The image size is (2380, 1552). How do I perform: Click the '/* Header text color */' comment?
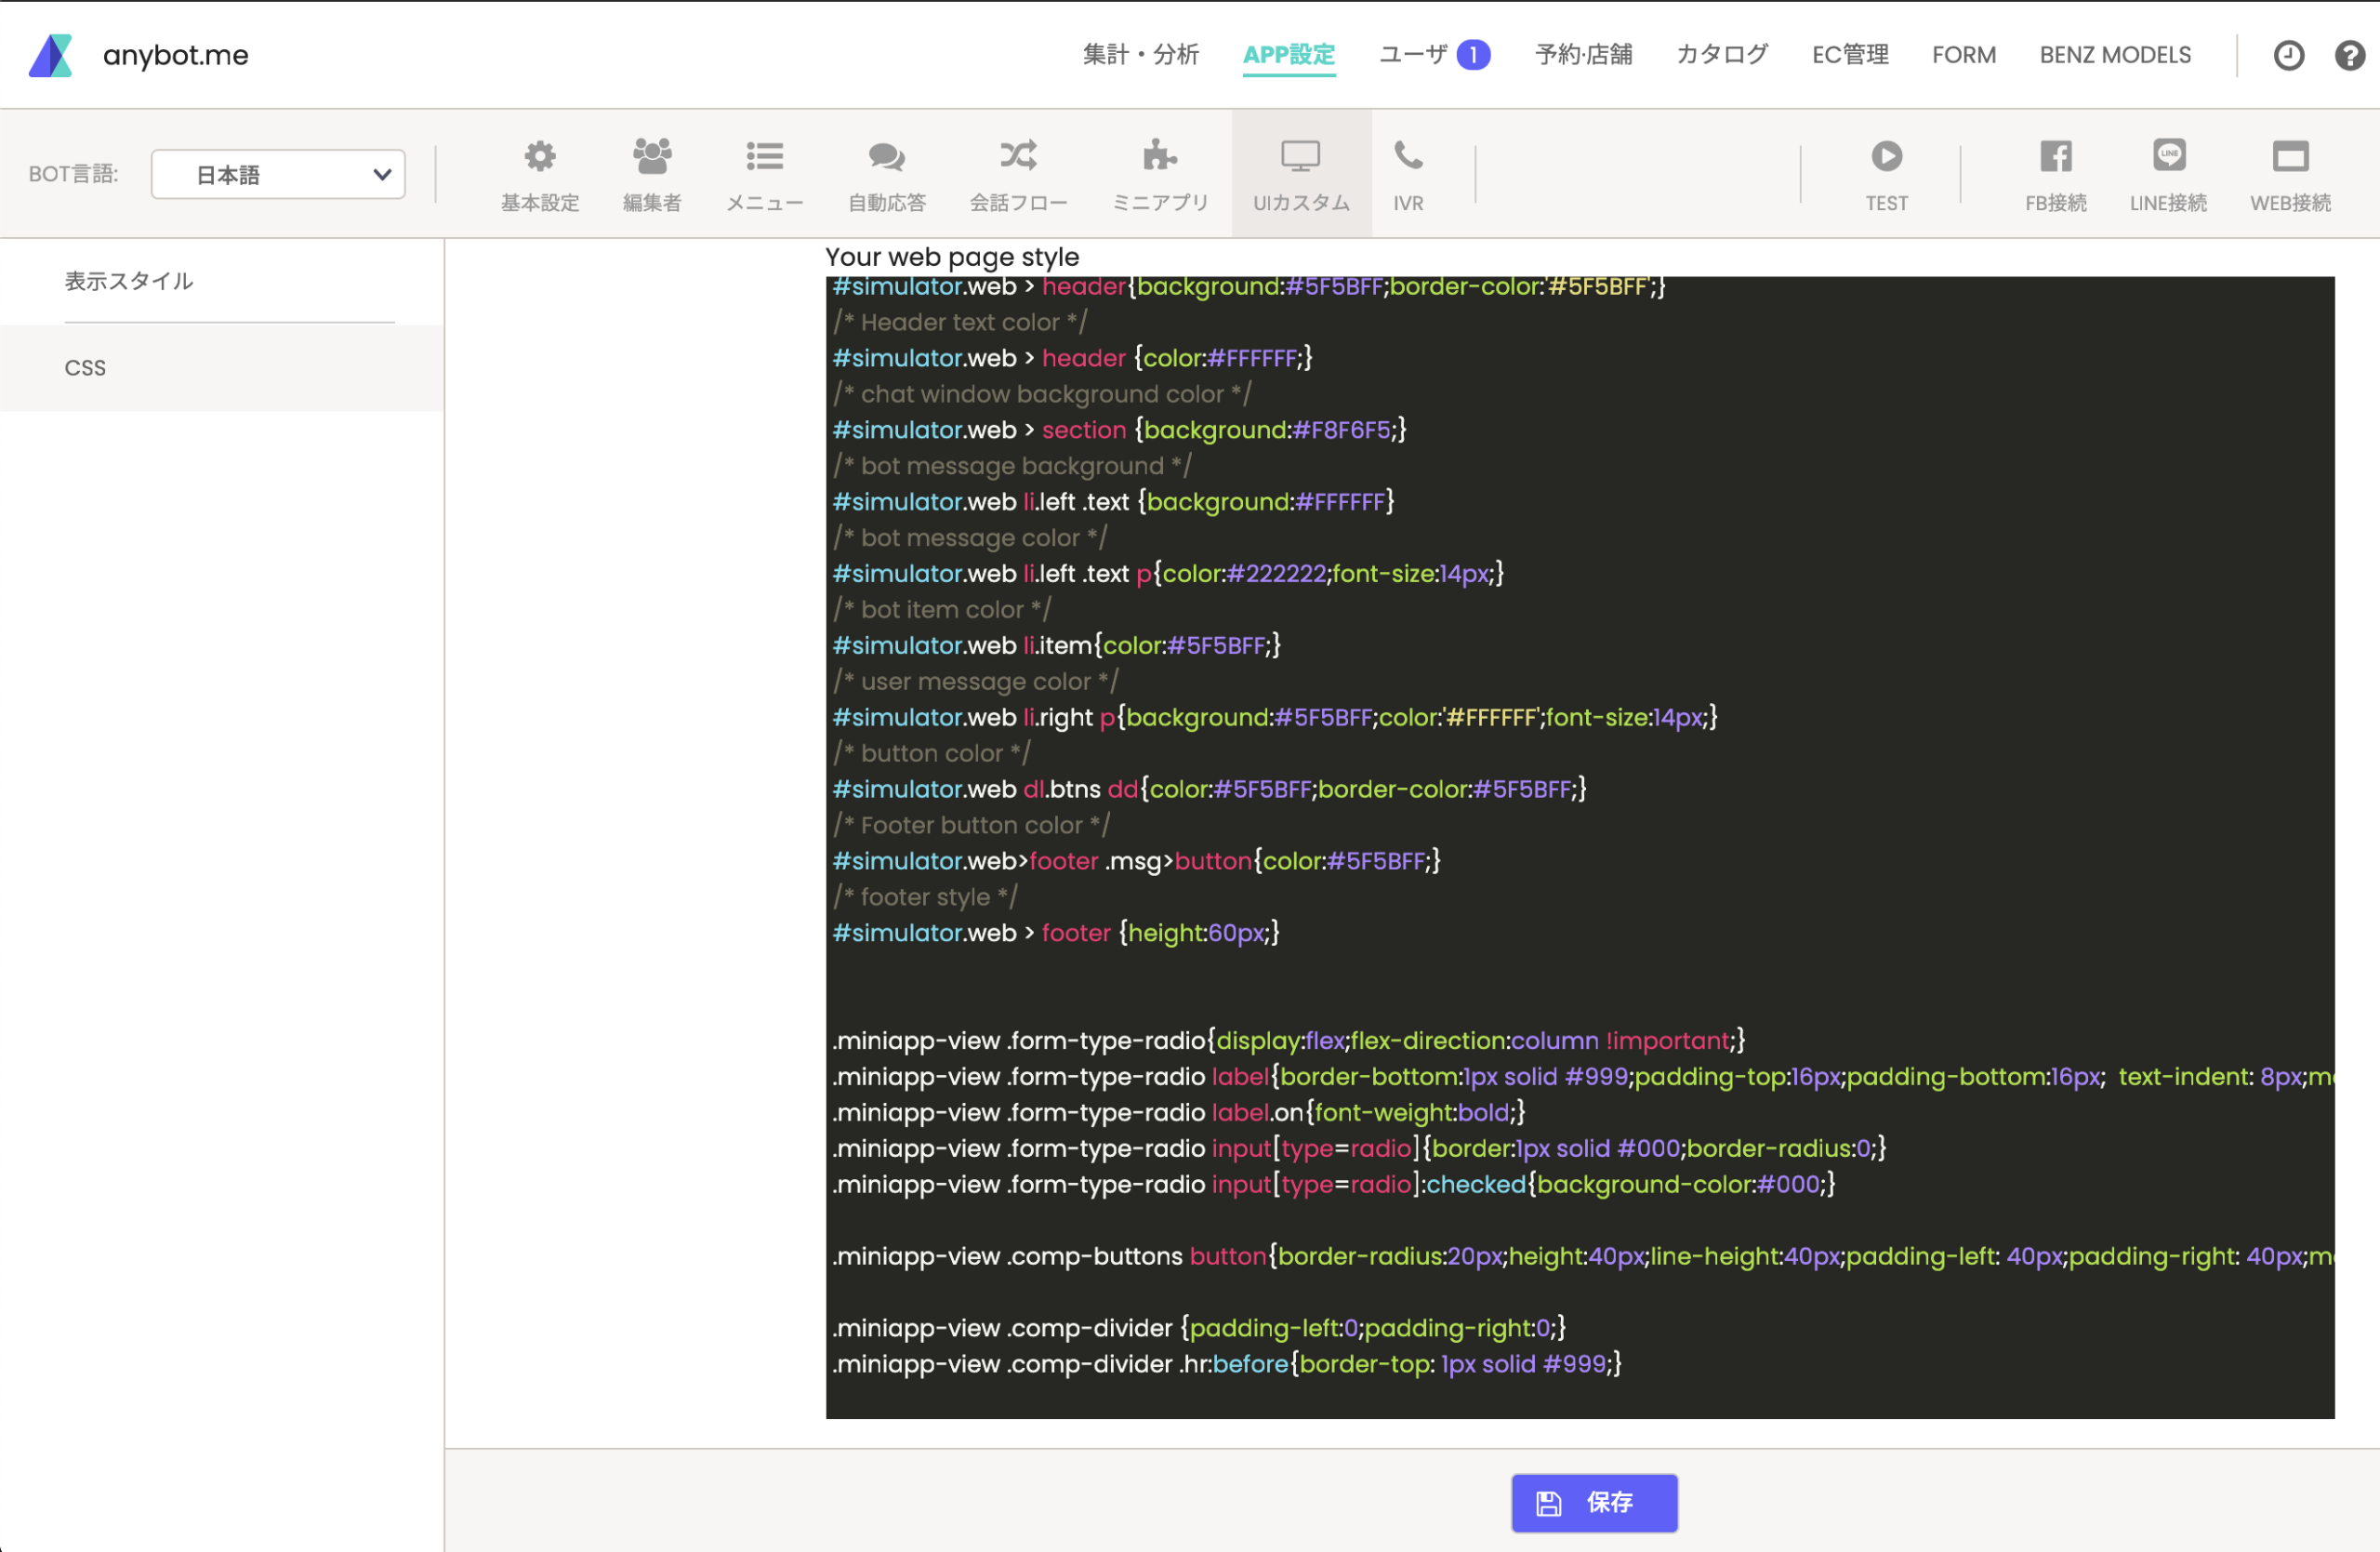tap(960, 322)
